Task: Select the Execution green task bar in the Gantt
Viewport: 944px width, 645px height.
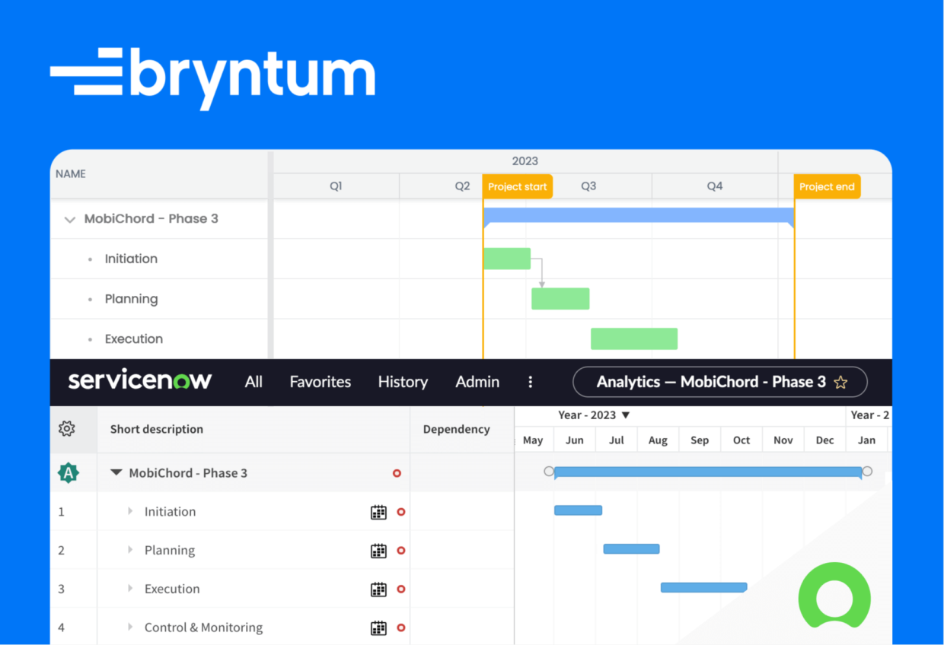Action: pos(634,338)
